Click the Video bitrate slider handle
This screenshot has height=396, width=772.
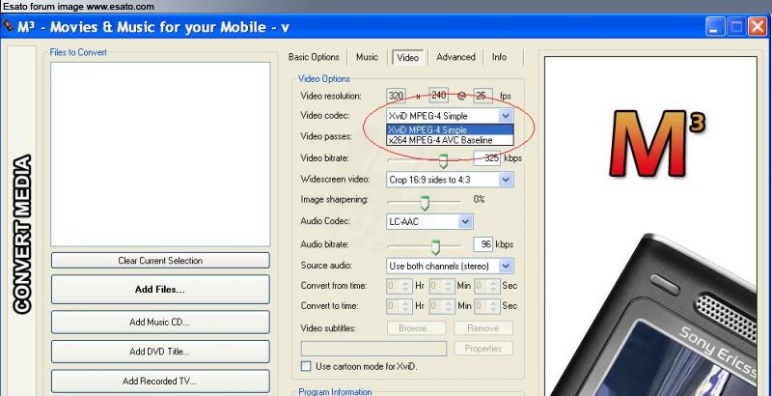pos(443,160)
